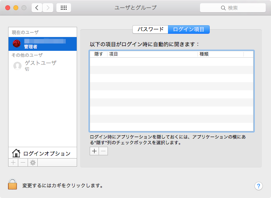The image size is (271, 198).
Task: Click the 検索 search field
Action: 233,8
